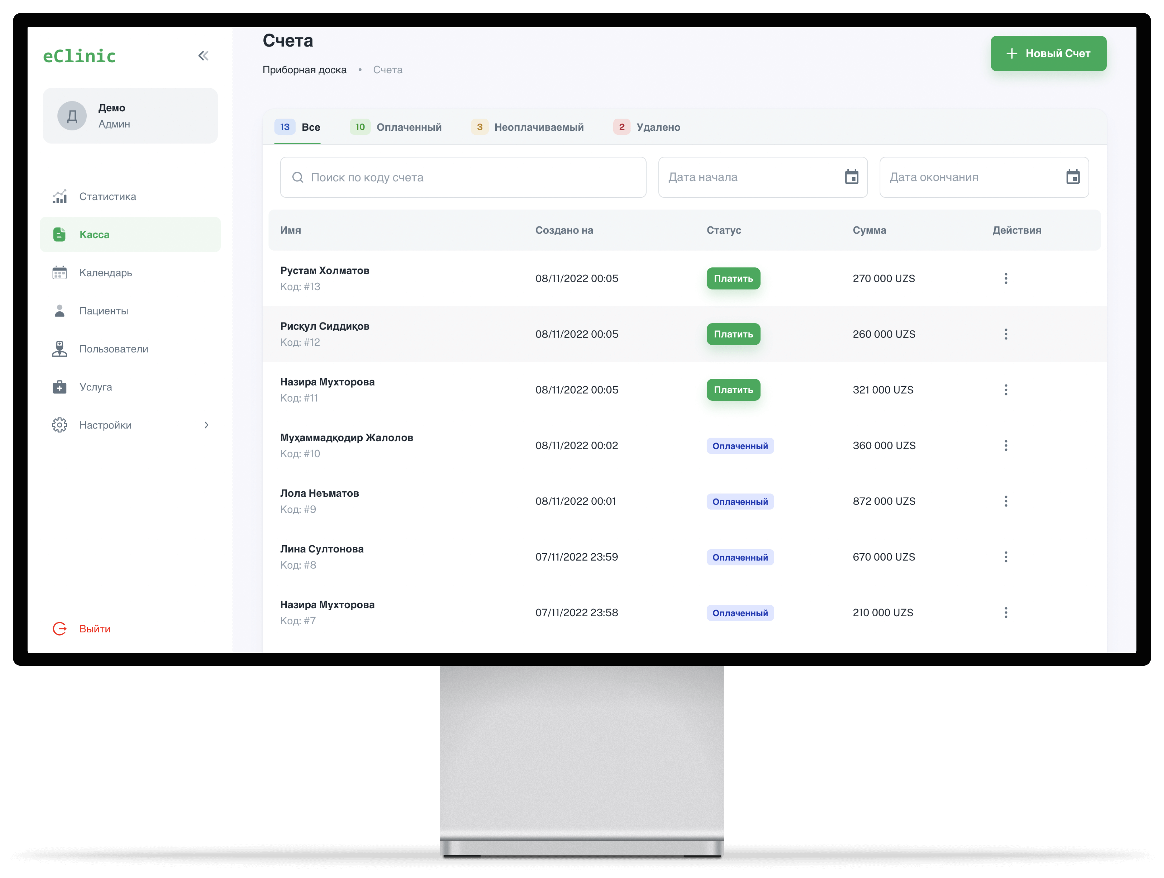
Task: Open the actions menu for Лола Неъматов
Action: (1006, 501)
